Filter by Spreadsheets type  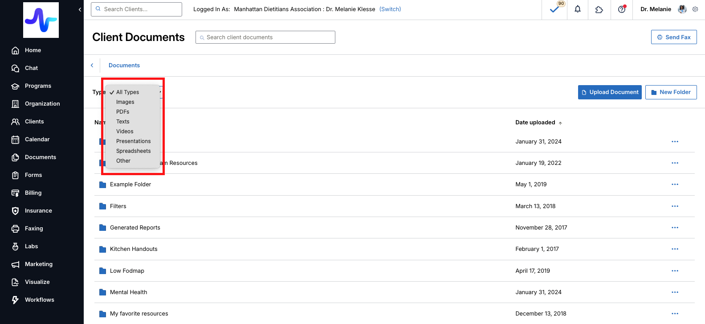(133, 151)
